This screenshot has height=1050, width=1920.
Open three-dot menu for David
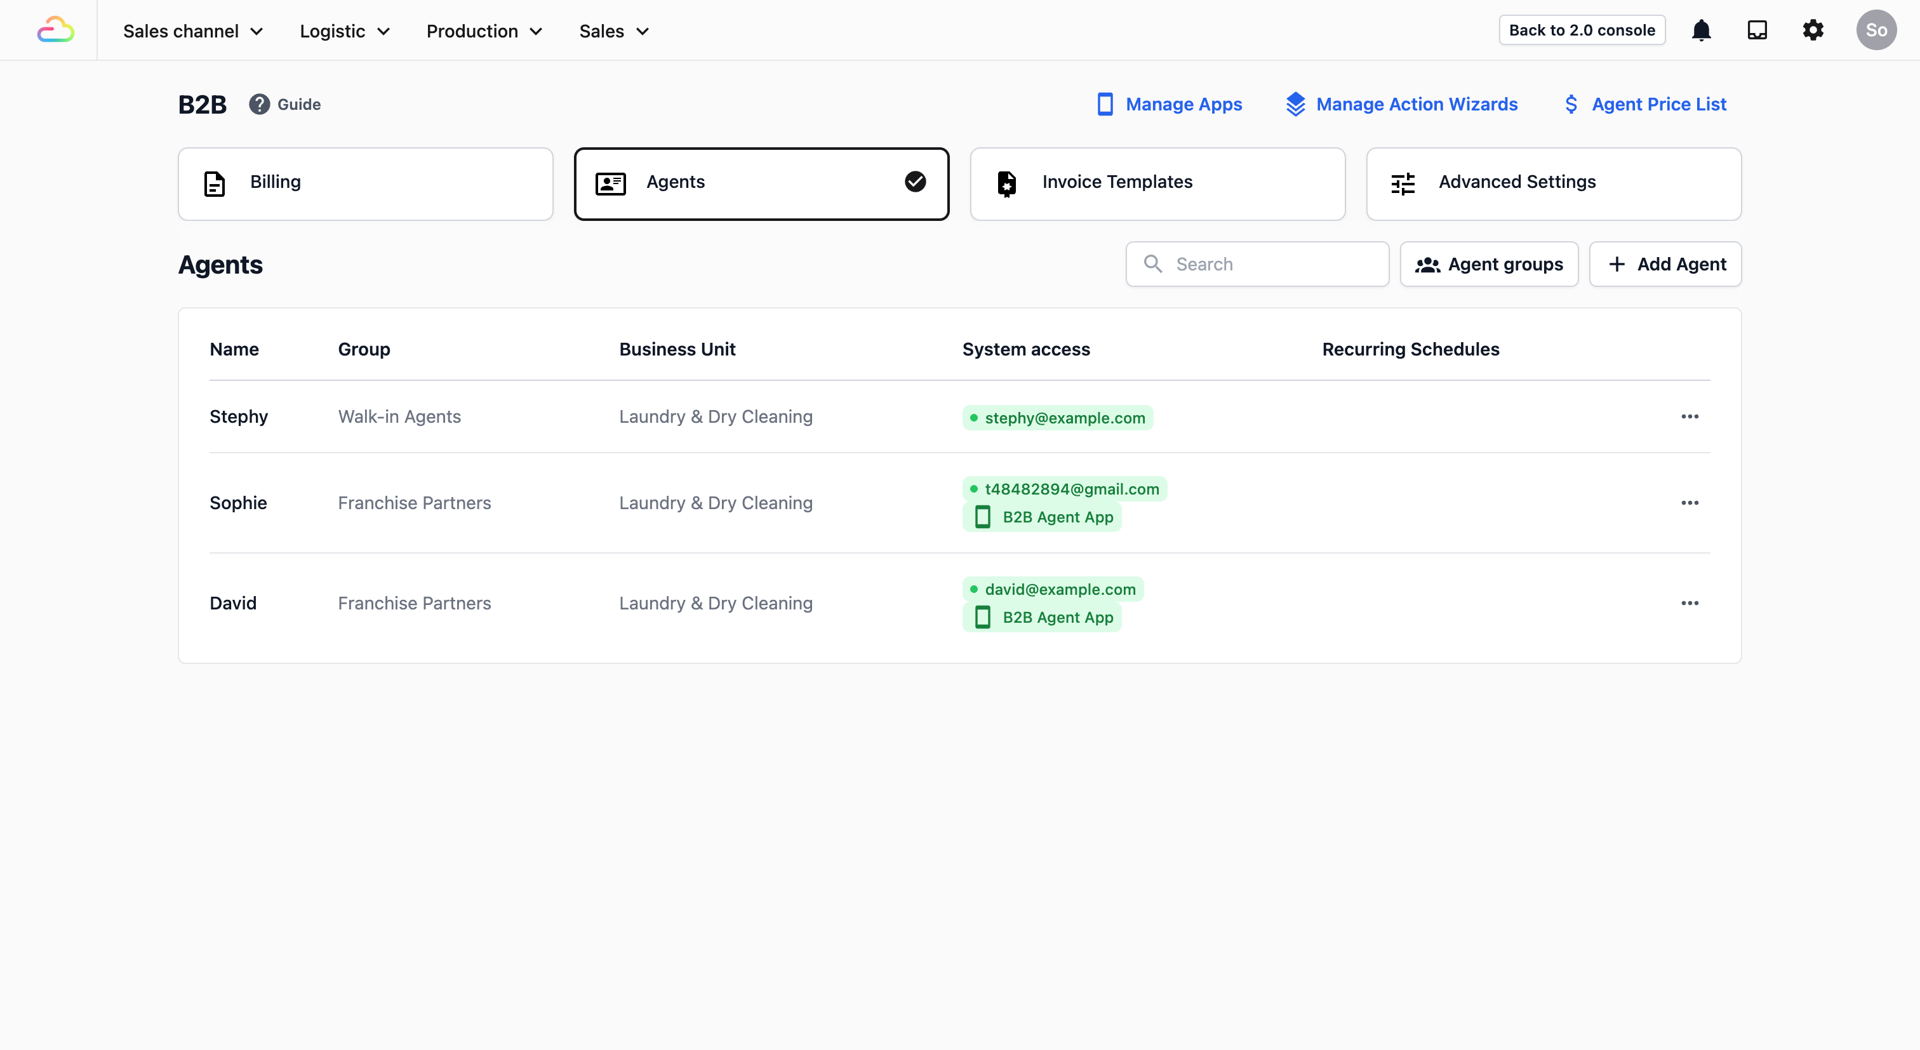point(1689,603)
